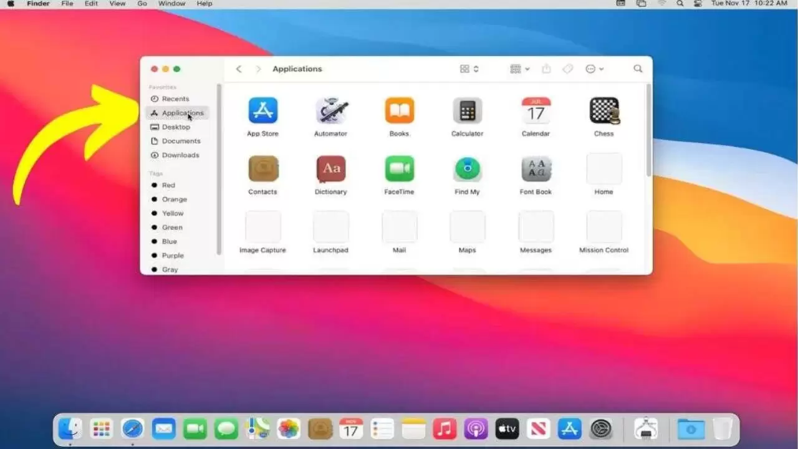Open the Trash in the Dock

click(723, 429)
